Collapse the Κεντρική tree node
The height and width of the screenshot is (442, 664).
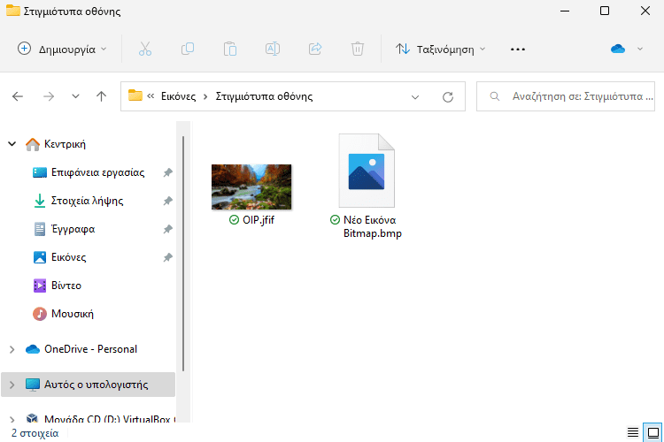pyautogui.click(x=12, y=144)
